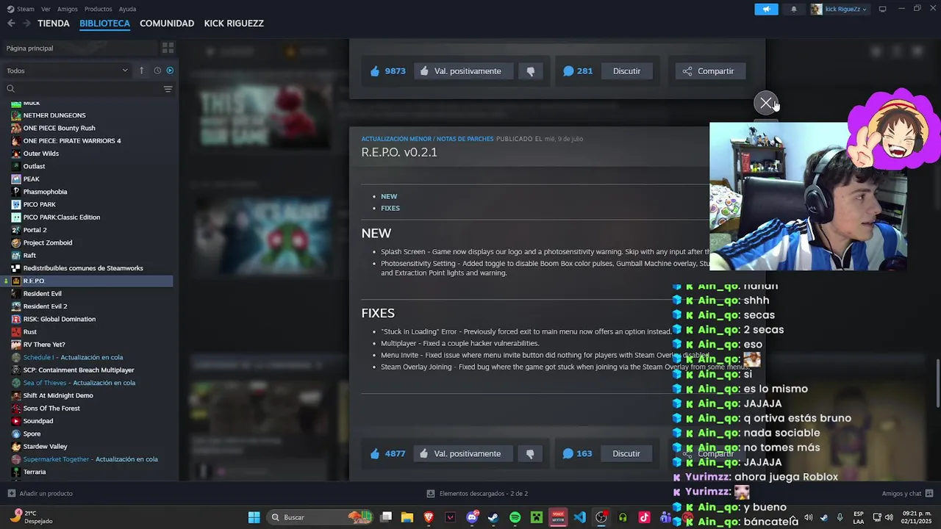
Task: Open Brave browser from the taskbar
Action: (429, 517)
